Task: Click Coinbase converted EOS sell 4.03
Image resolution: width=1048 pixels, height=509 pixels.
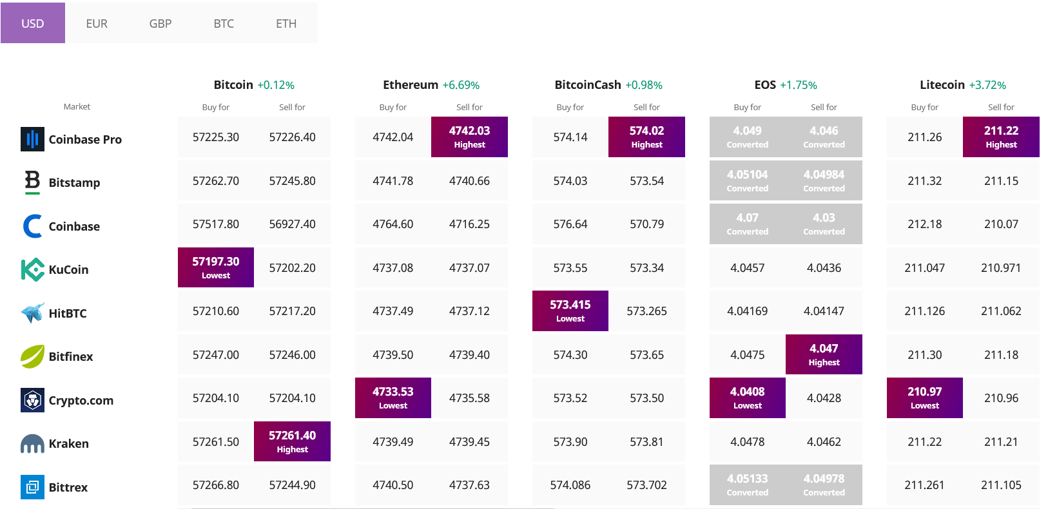Action: [x=824, y=224]
